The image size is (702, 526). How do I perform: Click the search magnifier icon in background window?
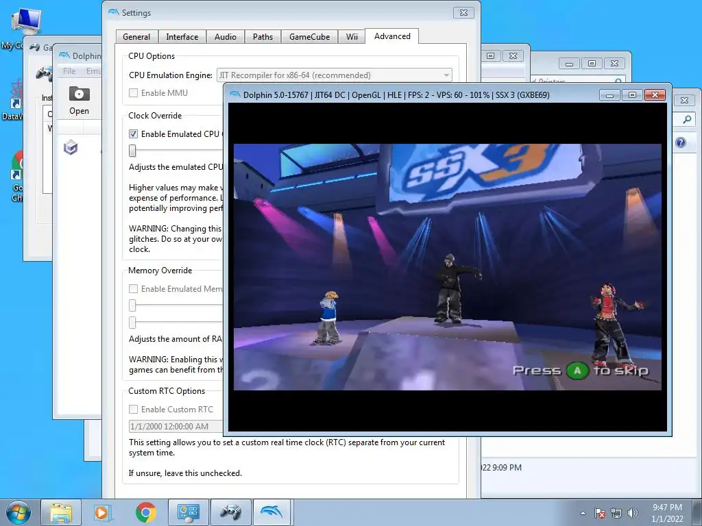tap(687, 119)
